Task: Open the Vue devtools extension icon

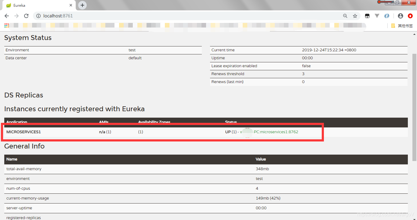Action: [377, 16]
